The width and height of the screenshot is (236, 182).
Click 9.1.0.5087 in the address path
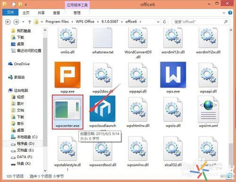(x=110, y=22)
